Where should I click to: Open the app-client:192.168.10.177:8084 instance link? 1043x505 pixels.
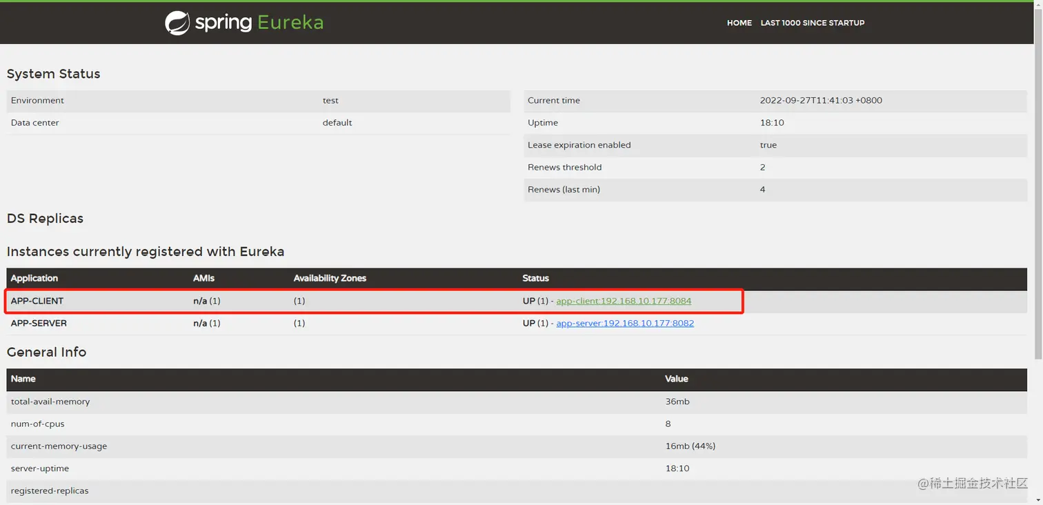624,301
